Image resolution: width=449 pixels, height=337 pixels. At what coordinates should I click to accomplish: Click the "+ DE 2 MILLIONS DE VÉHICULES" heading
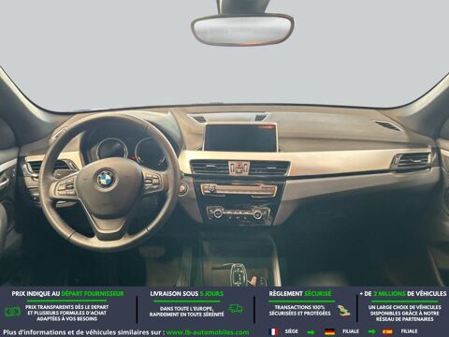coord(403,294)
